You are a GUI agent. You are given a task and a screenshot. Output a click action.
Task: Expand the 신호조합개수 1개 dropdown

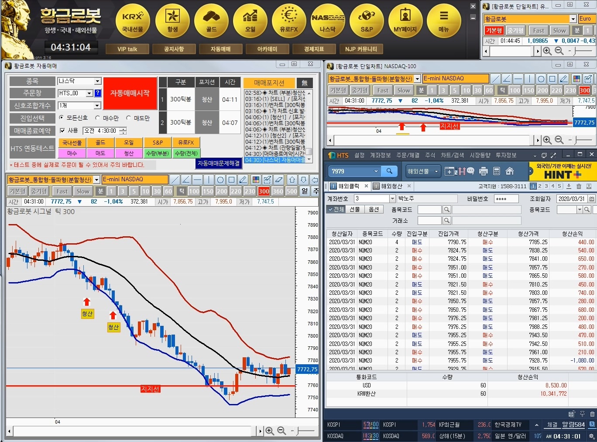98,106
